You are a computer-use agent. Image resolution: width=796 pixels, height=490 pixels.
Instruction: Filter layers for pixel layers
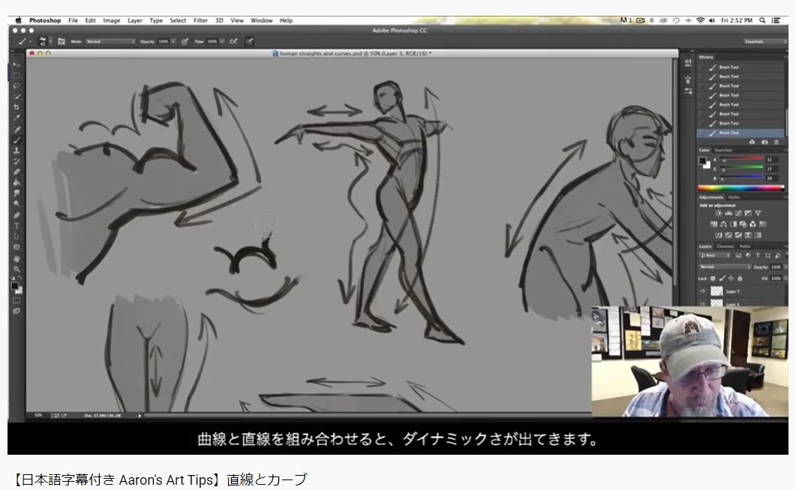(738, 256)
